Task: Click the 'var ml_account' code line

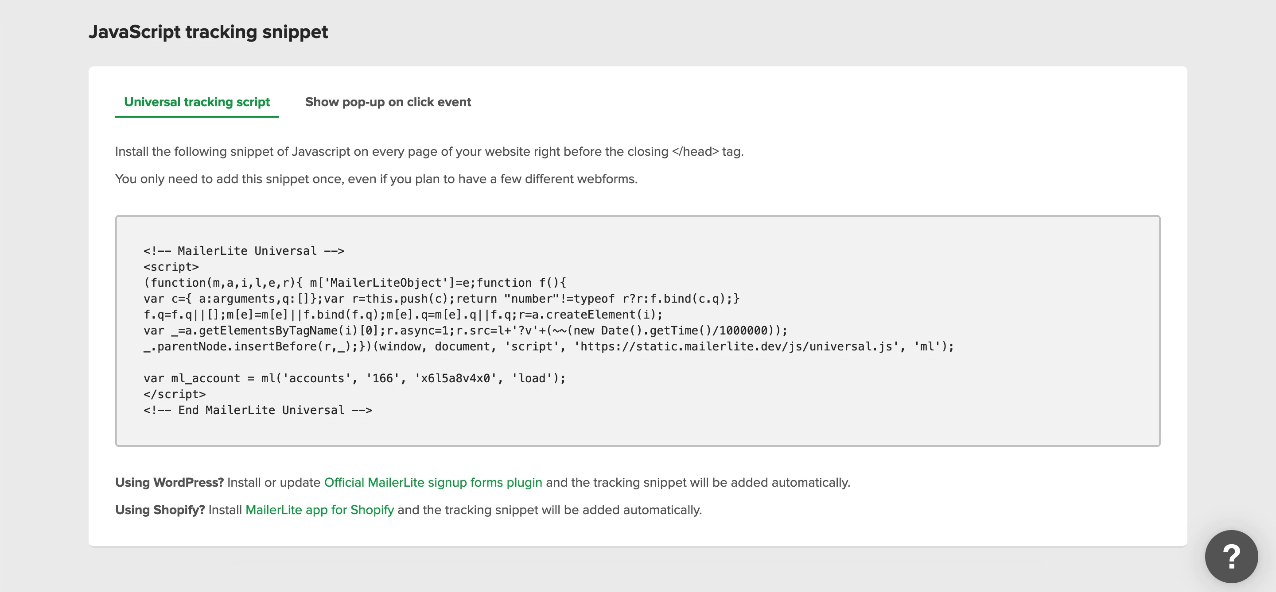Action: coord(354,378)
